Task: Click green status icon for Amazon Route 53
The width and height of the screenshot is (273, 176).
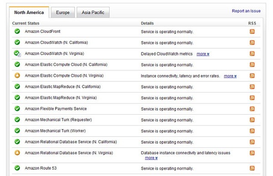Action: point(17,168)
